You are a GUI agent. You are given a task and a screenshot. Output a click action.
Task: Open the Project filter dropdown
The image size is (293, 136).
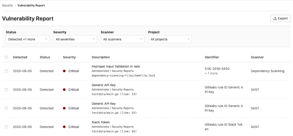tap(170, 39)
